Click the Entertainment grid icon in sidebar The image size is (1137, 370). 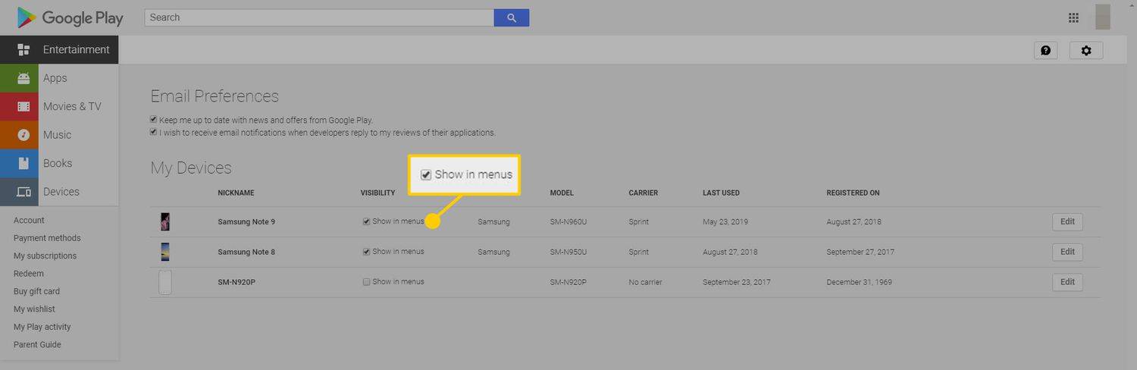pos(23,50)
